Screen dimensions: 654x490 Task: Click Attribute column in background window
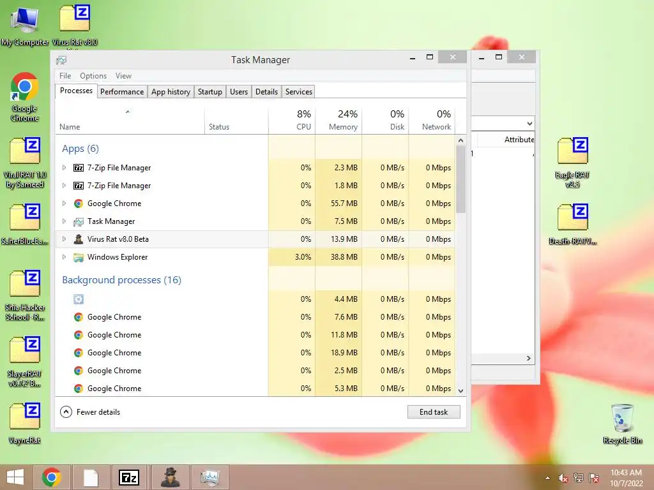[519, 140]
